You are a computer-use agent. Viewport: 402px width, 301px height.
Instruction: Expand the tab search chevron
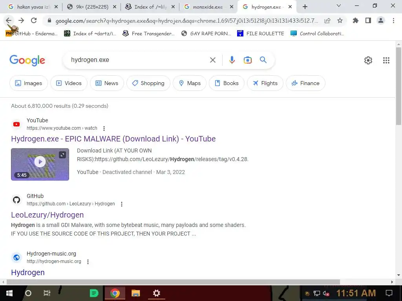pyautogui.click(x=339, y=5)
